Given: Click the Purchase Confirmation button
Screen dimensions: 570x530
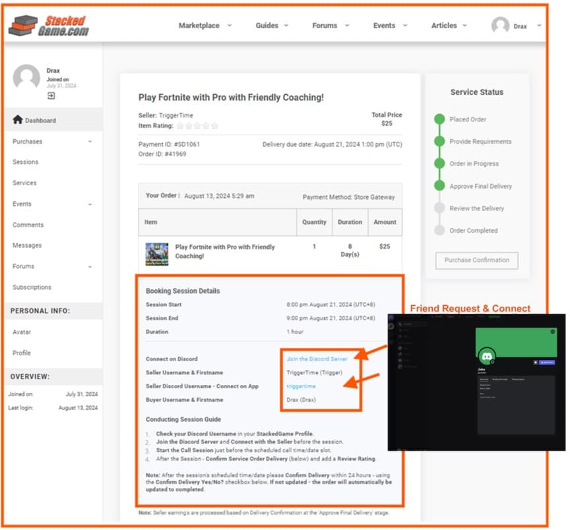Looking at the screenshot, I should coord(476,260).
